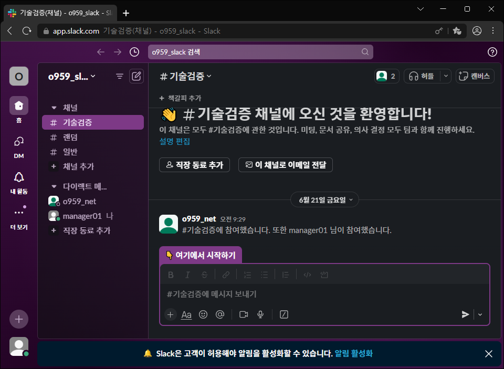504x369 pixels.
Task: Insert a blockquote
Action: pos(286,275)
